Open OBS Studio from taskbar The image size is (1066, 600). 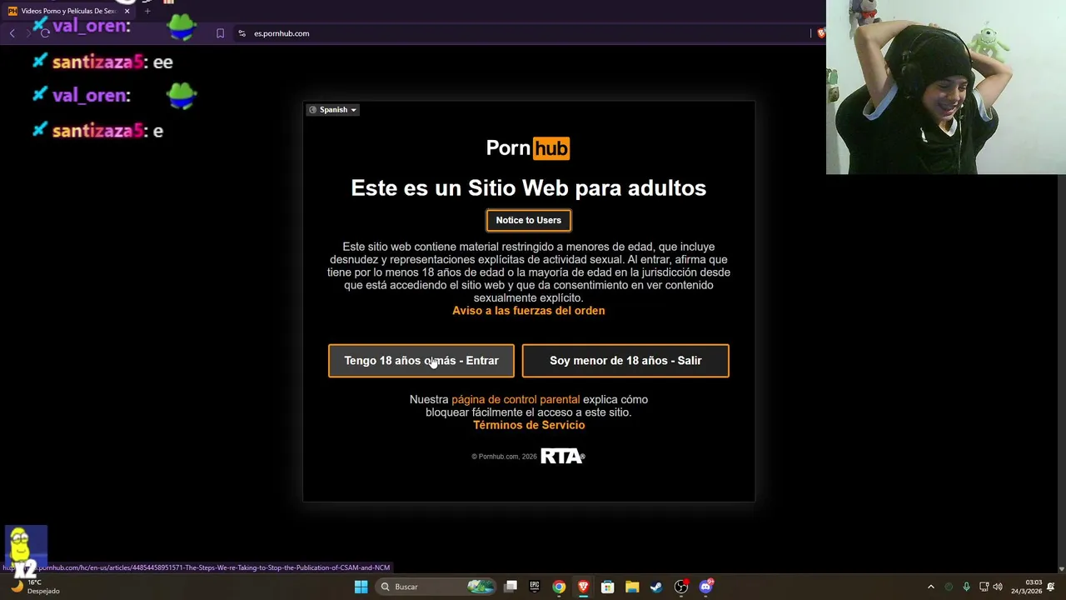pyautogui.click(x=681, y=587)
